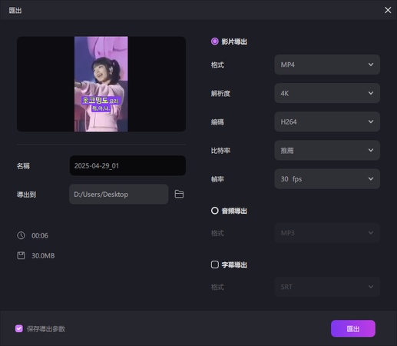Click the 解析度 label
The image size is (397, 346).
point(220,93)
